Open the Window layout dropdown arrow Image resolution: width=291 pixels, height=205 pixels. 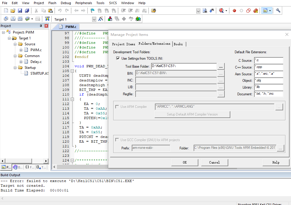click(270, 11)
